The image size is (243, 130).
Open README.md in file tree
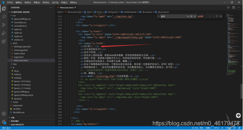click(x=19, y=113)
